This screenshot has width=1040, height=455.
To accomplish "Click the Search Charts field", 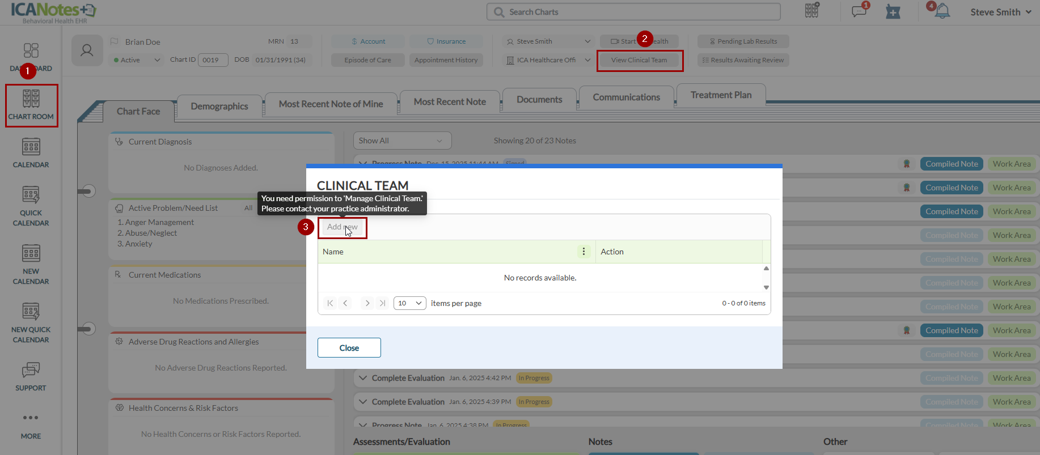I will 633,12.
